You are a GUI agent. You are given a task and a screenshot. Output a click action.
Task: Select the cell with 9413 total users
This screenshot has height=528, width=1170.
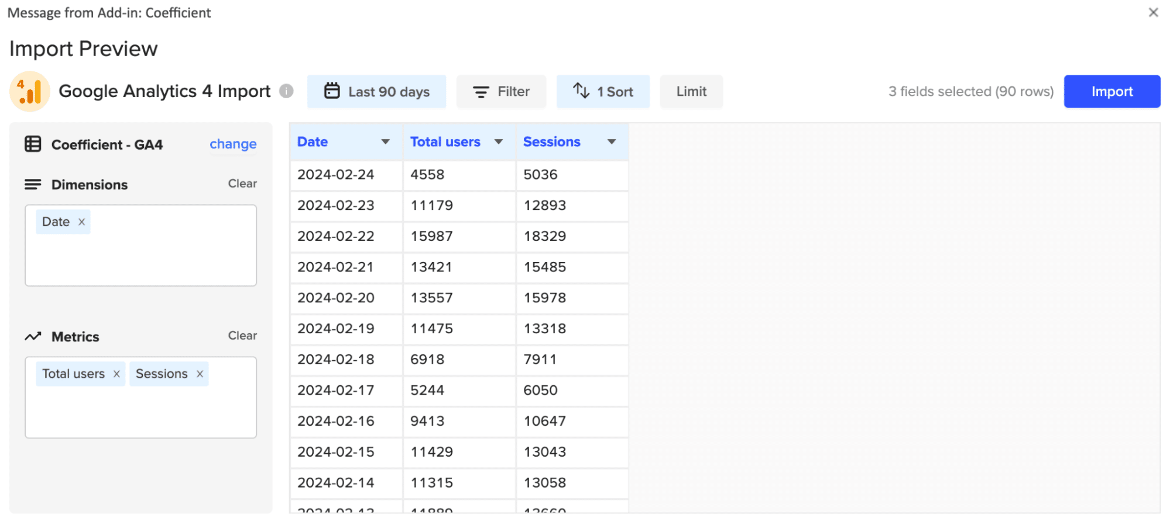tap(459, 422)
